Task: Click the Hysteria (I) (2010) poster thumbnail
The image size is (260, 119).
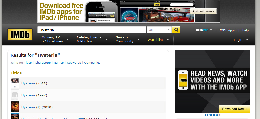Action: (x=15, y=107)
